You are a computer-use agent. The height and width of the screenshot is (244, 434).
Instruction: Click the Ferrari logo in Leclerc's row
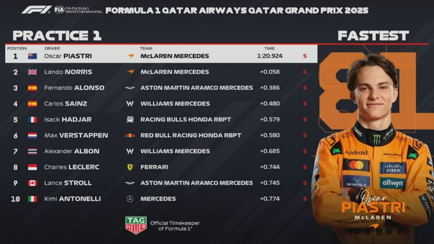(x=130, y=167)
